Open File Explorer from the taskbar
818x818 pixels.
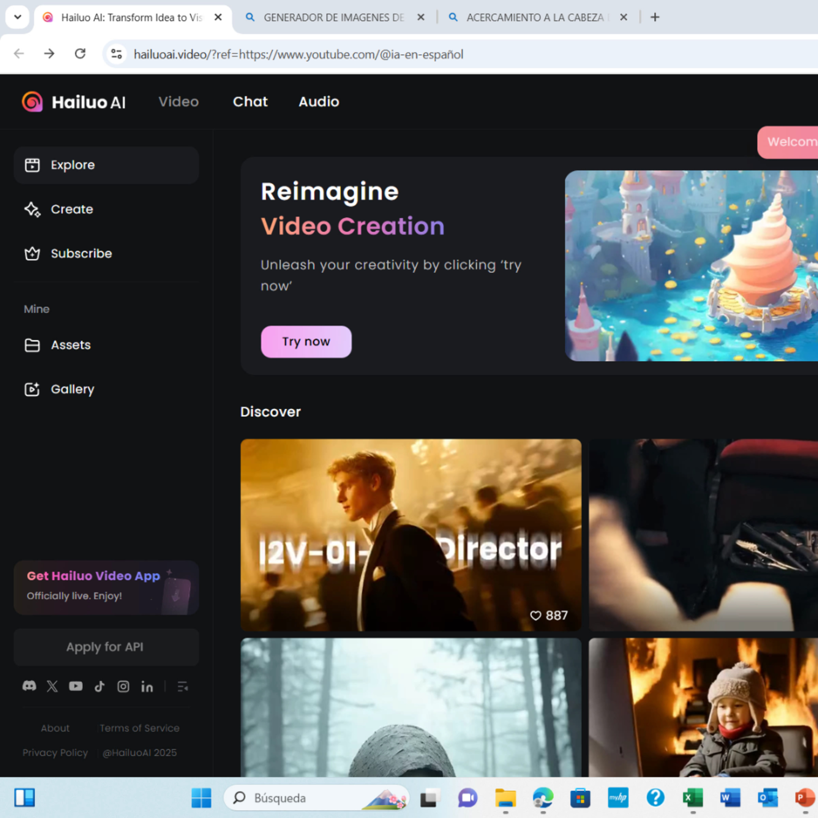505,798
